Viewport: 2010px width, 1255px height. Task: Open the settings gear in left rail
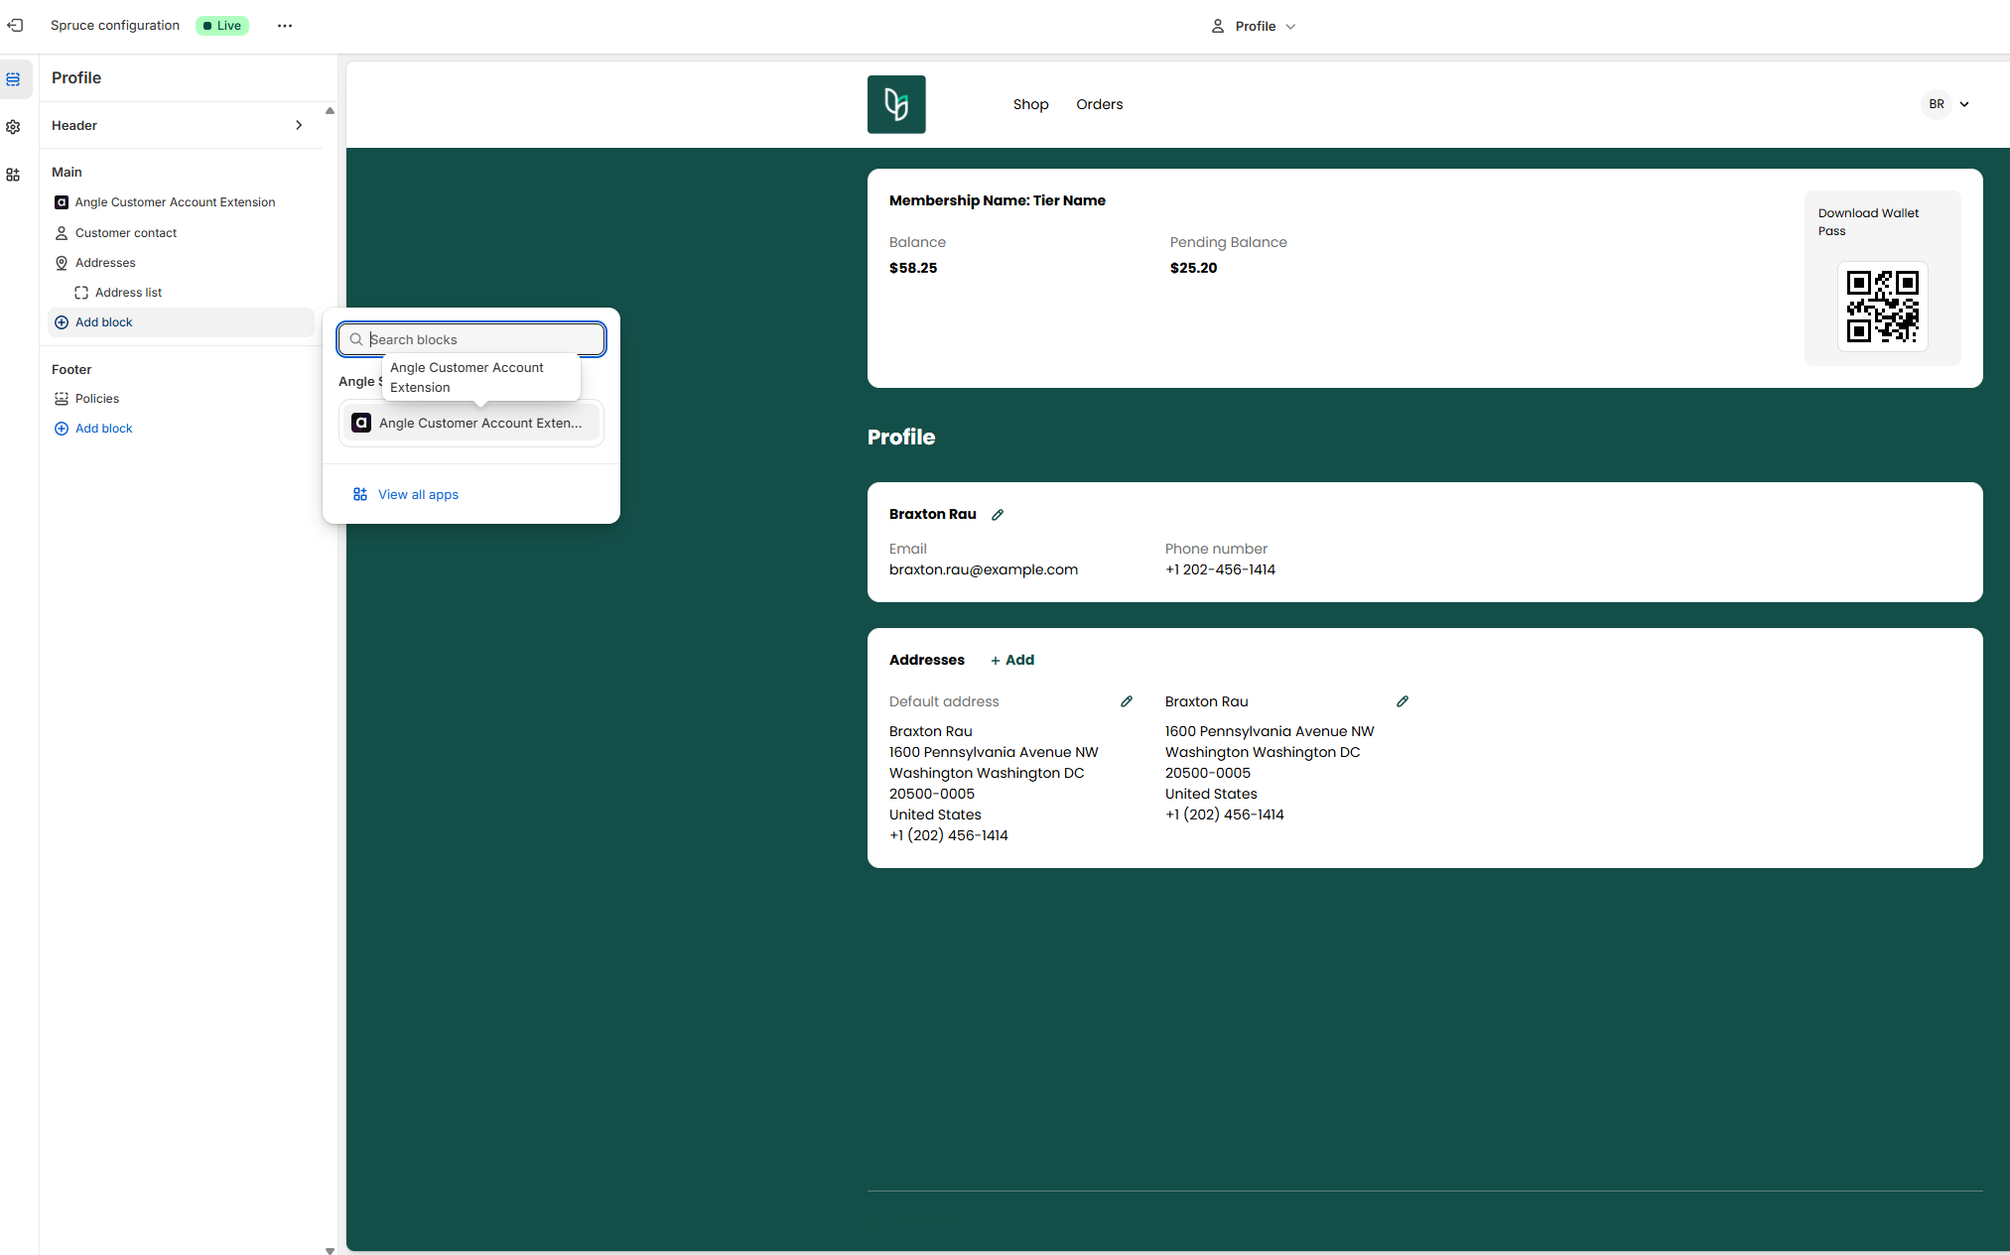(x=13, y=127)
